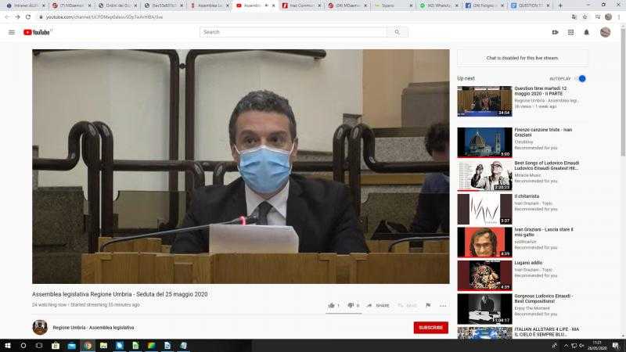The height and width of the screenshot is (352, 626).
Task: Click the Save to playlist button
Action: (407, 305)
